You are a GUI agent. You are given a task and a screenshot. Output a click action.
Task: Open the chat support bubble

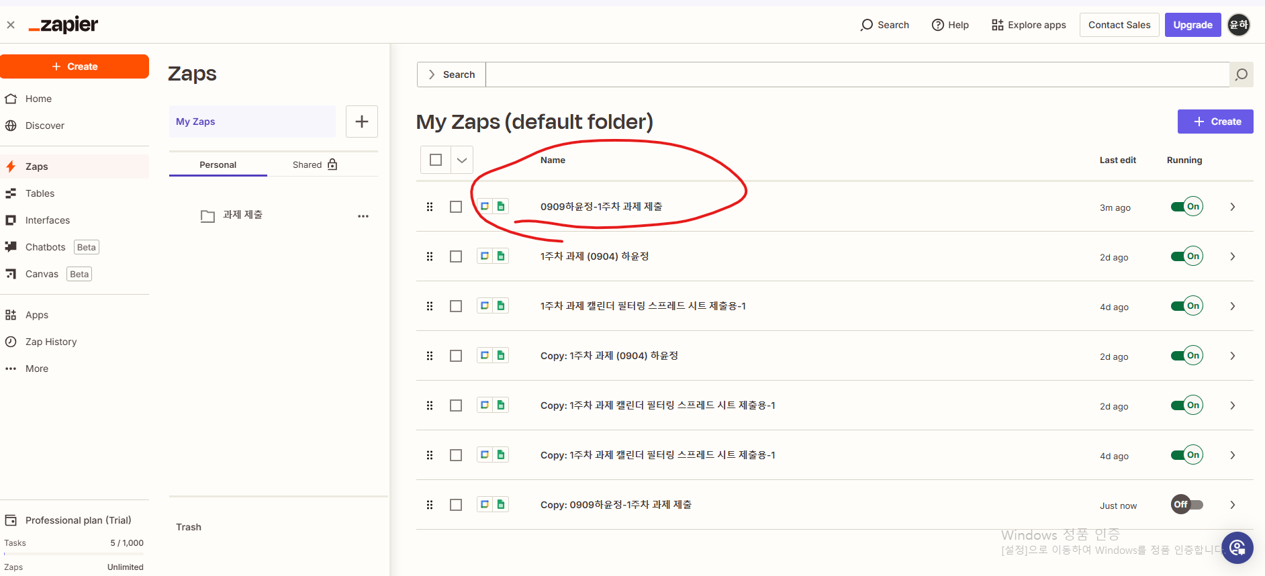[1237, 548]
